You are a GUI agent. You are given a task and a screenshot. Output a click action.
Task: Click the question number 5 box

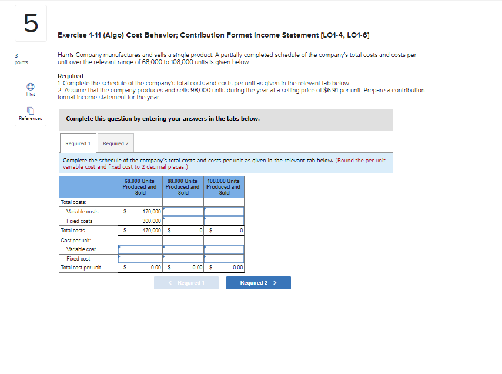click(30, 24)
